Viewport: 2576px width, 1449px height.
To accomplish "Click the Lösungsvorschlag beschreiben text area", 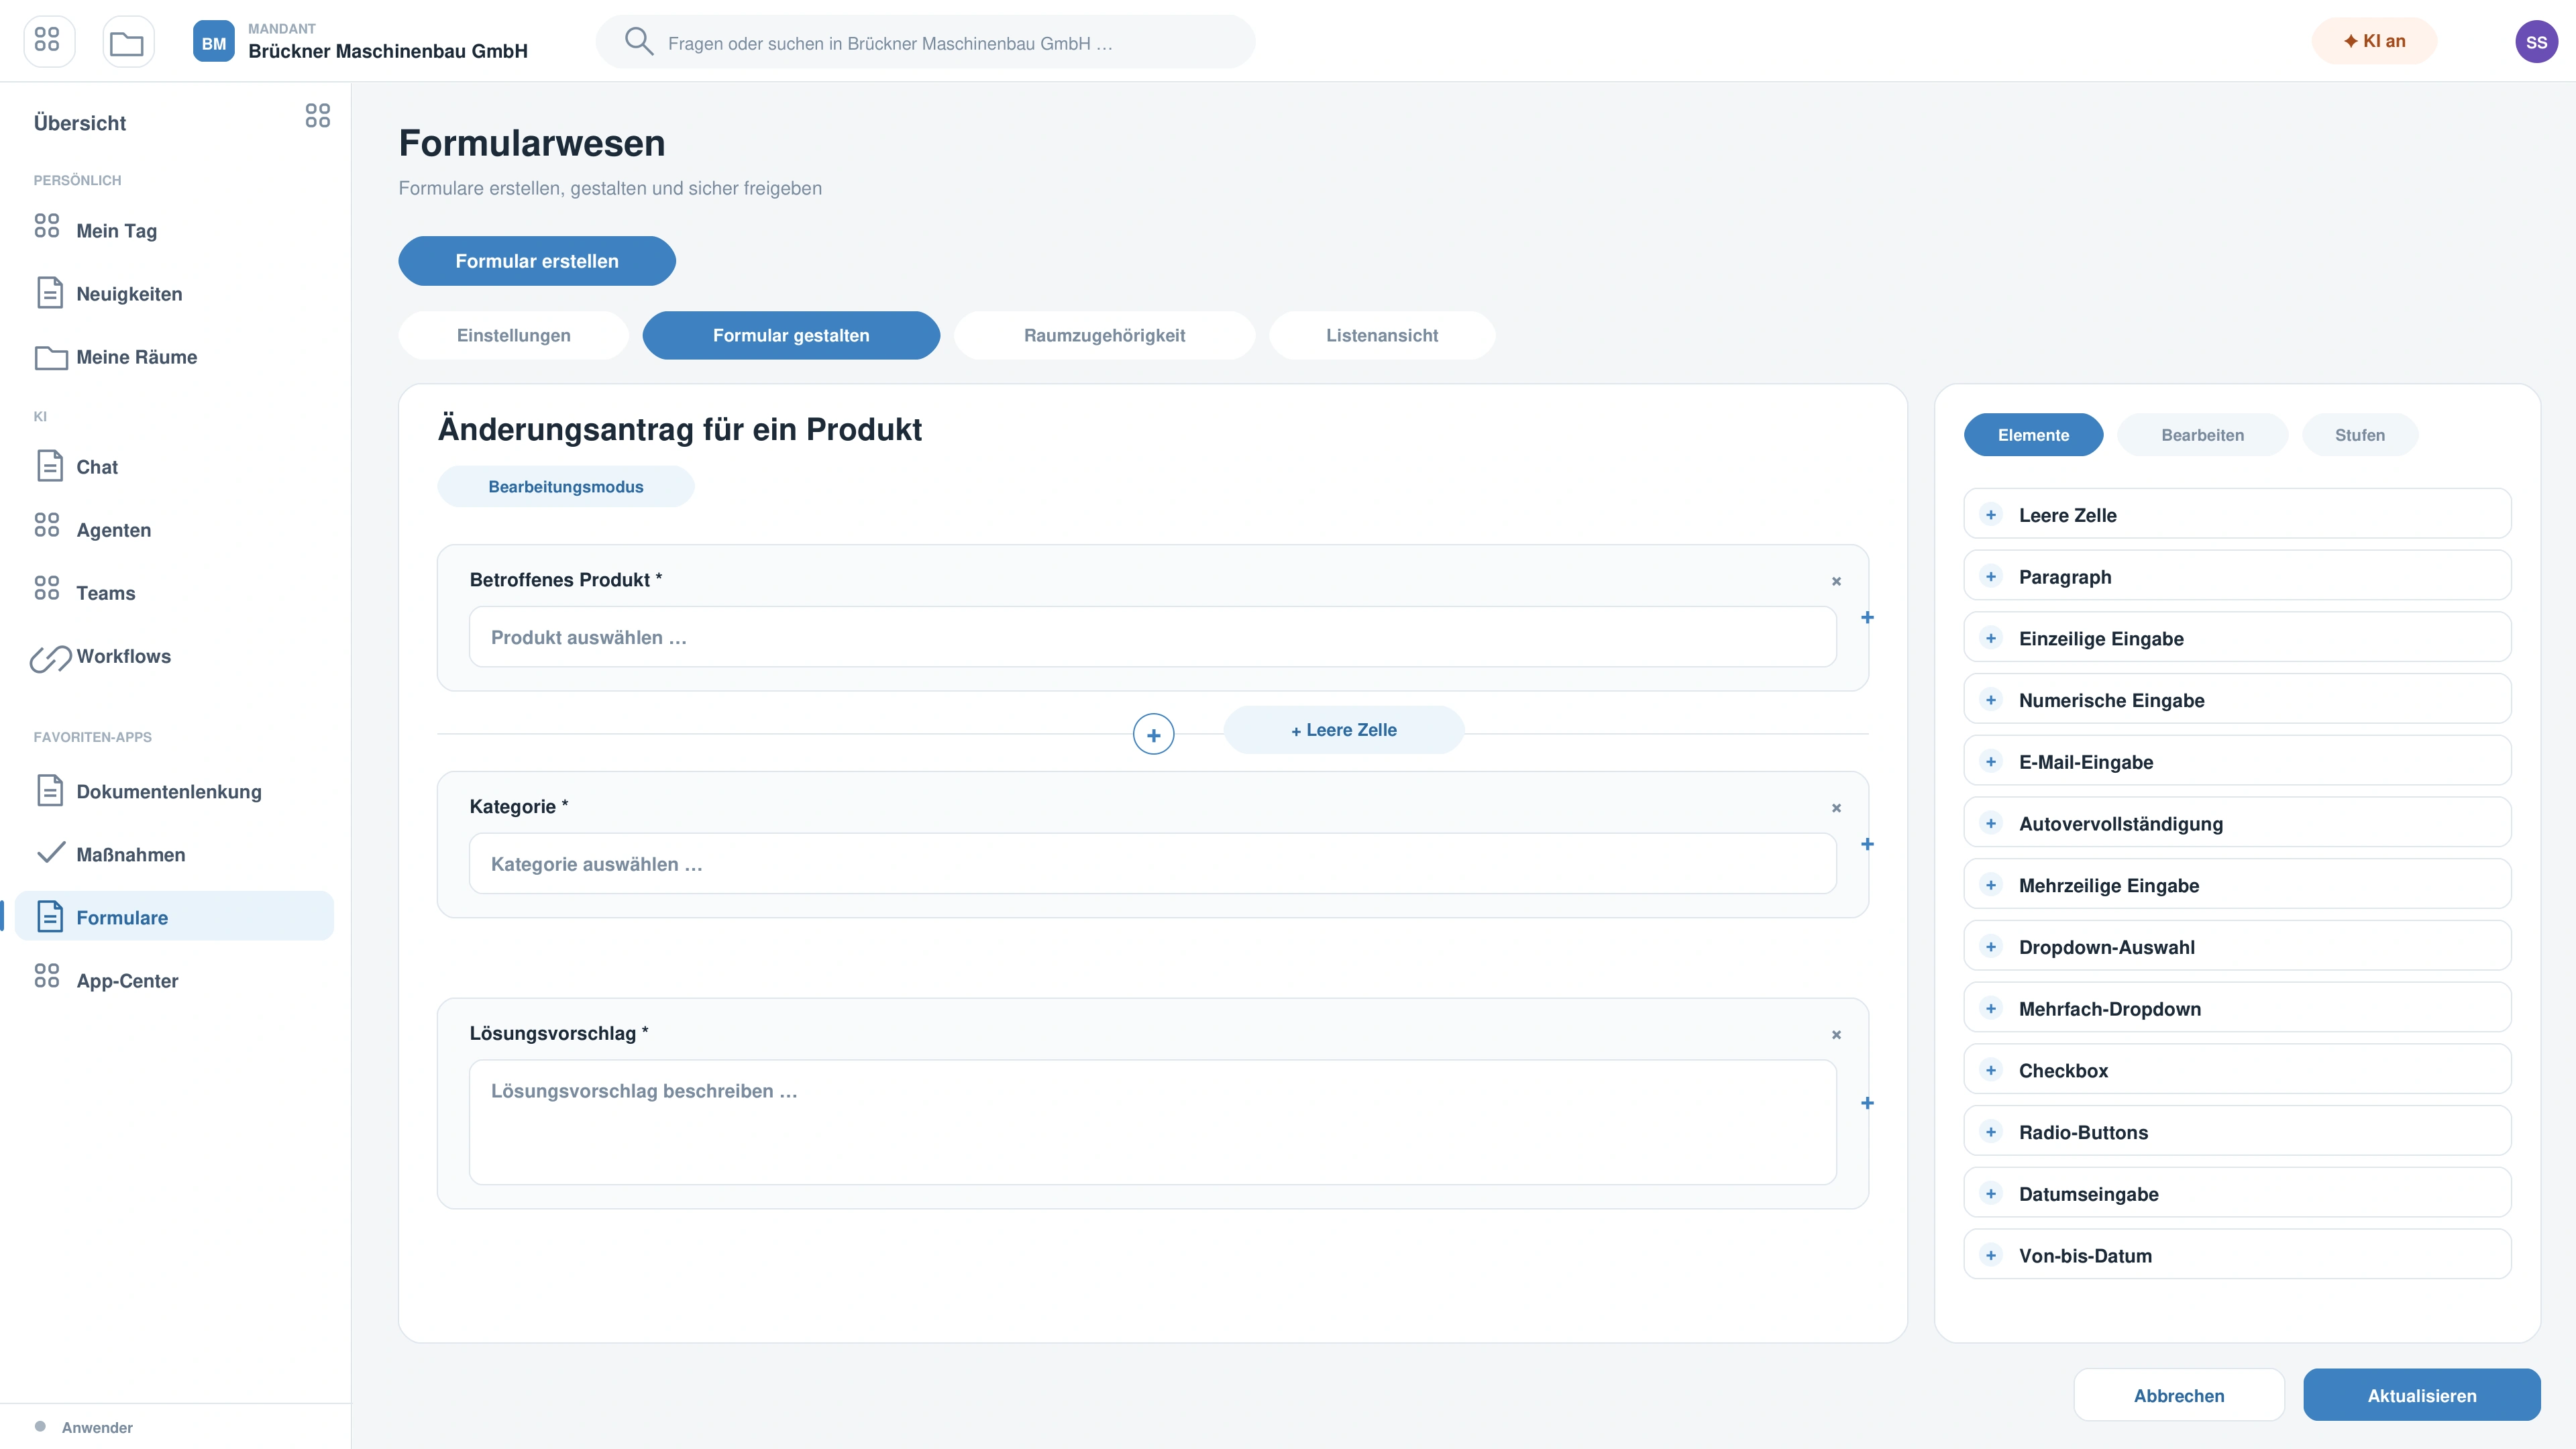I will point(1152,1123).
